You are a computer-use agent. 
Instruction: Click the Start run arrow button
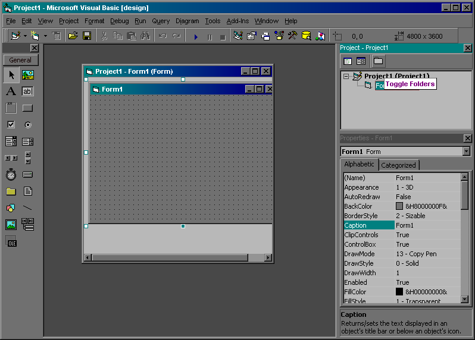[x=196, y=37]
